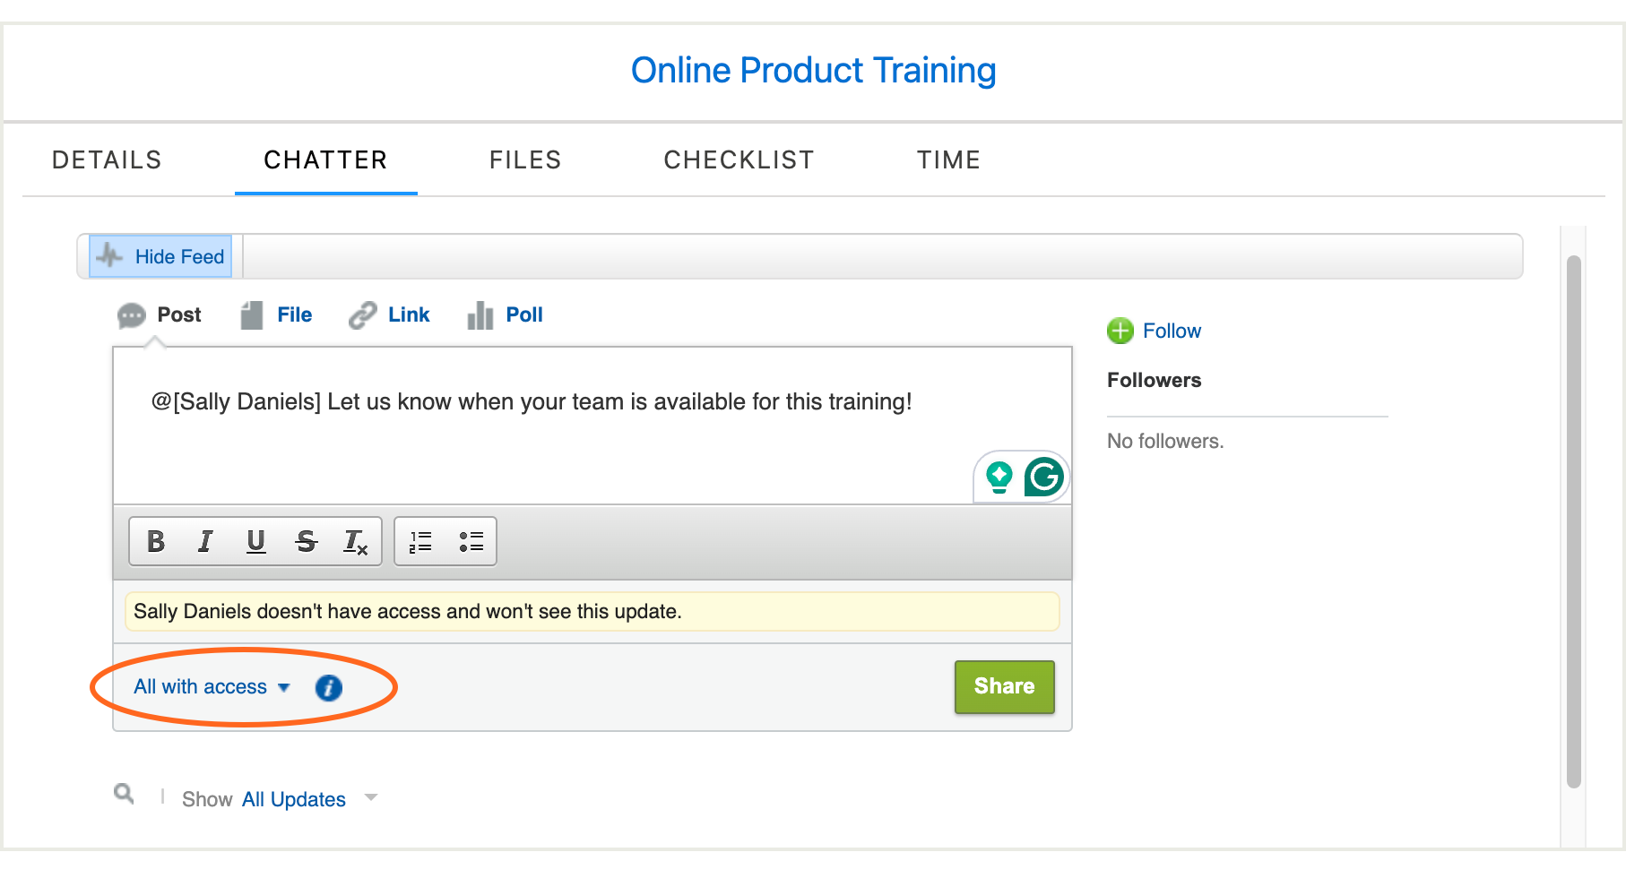This screenshot has height=878, width=1626.
Task: Open the Details tab
Action: pyautogui.click(x=107, y=159)
